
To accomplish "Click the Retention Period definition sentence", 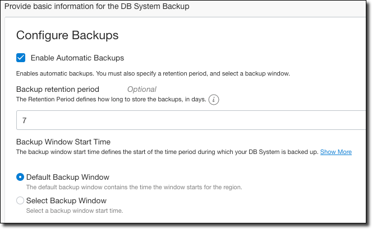I will coord(111,100).
